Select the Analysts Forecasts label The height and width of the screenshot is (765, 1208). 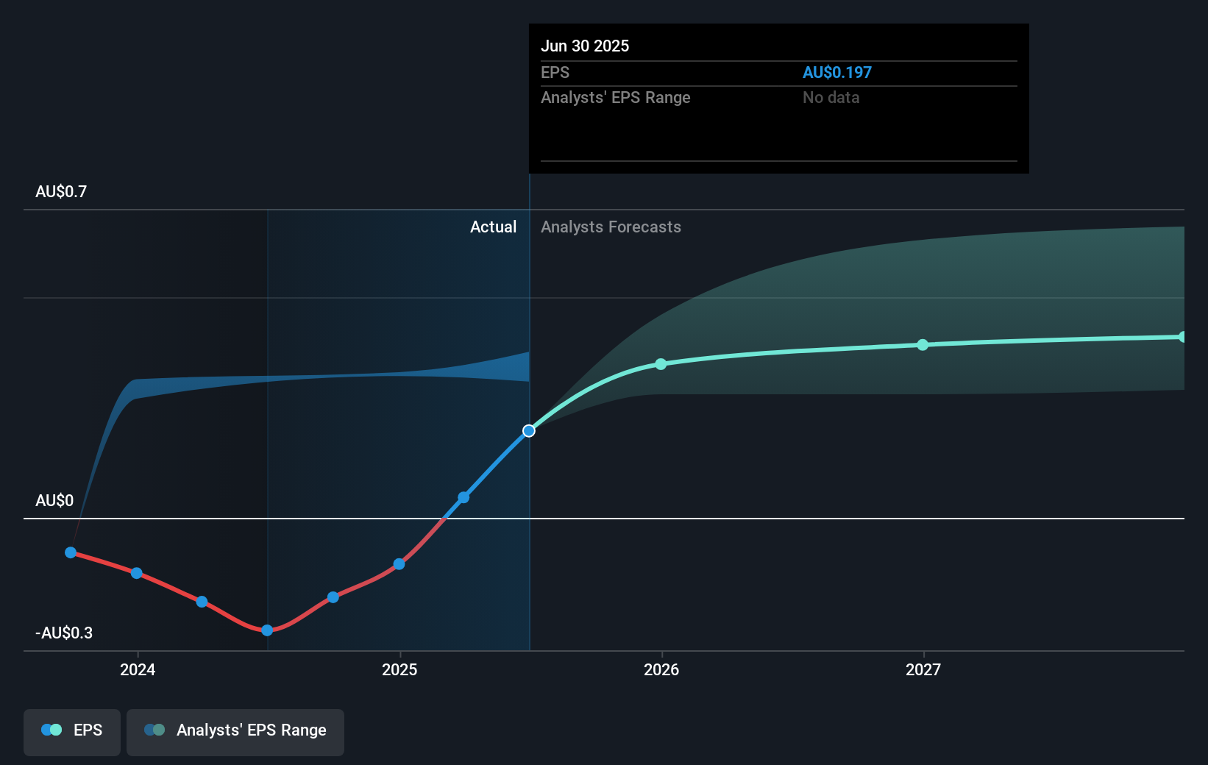(x=611, y=227)
